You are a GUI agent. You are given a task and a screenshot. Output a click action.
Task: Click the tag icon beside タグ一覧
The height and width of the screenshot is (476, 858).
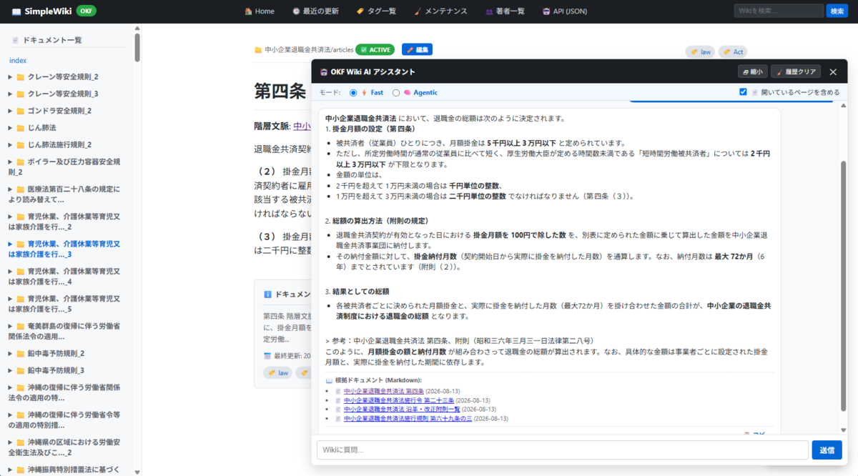pos(360,11)
